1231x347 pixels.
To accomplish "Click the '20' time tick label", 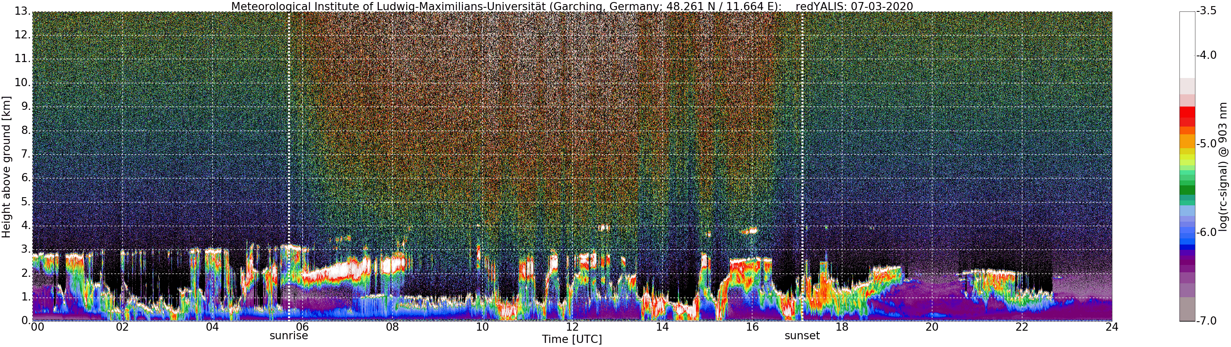I will coord(932,327).
